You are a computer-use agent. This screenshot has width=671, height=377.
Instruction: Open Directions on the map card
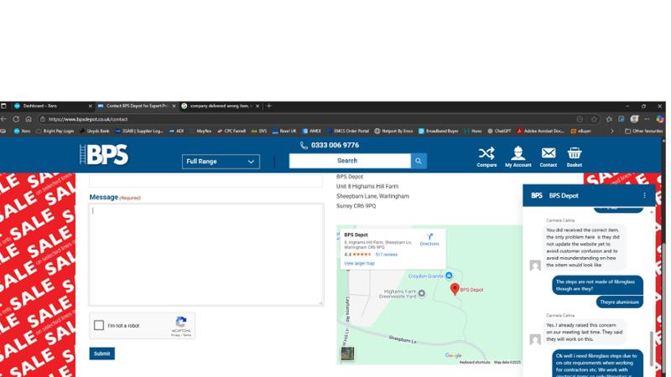[429, 240]
